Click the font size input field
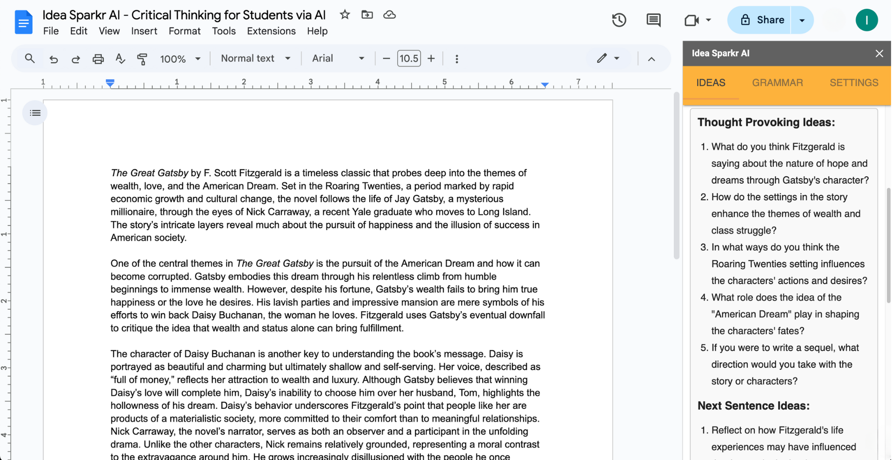This screenshot has height=460, width=892. click(x=409, y=59)
